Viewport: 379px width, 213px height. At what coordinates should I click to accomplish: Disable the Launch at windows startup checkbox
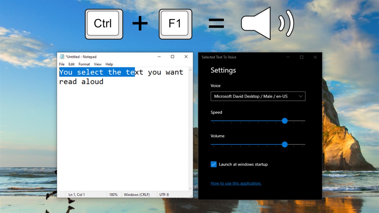tap(213, 164)
